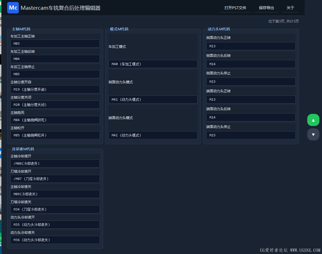The height and width of the screenshot is (254, 322).
Task: Click the 主轴抱死 label
Action: point(17,113)
